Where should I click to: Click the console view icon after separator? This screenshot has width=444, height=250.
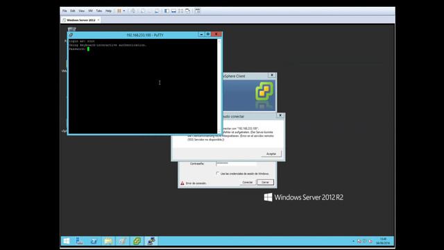pos(198,11)
